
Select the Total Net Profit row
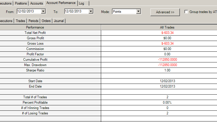point(35,33)
